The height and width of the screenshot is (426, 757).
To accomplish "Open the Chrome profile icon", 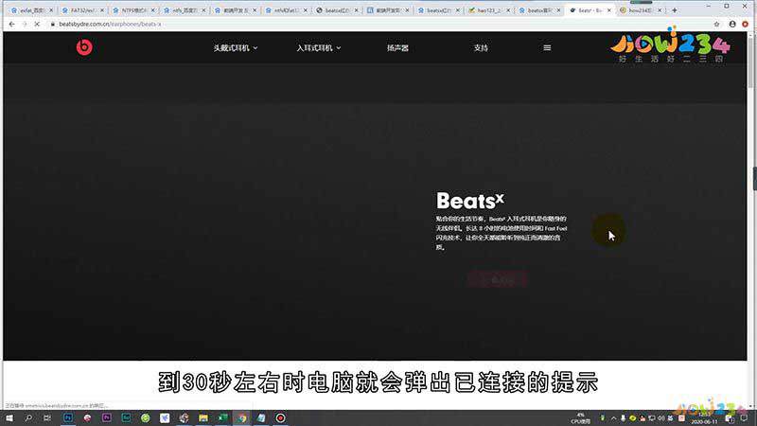I will (x=732, y=24).
